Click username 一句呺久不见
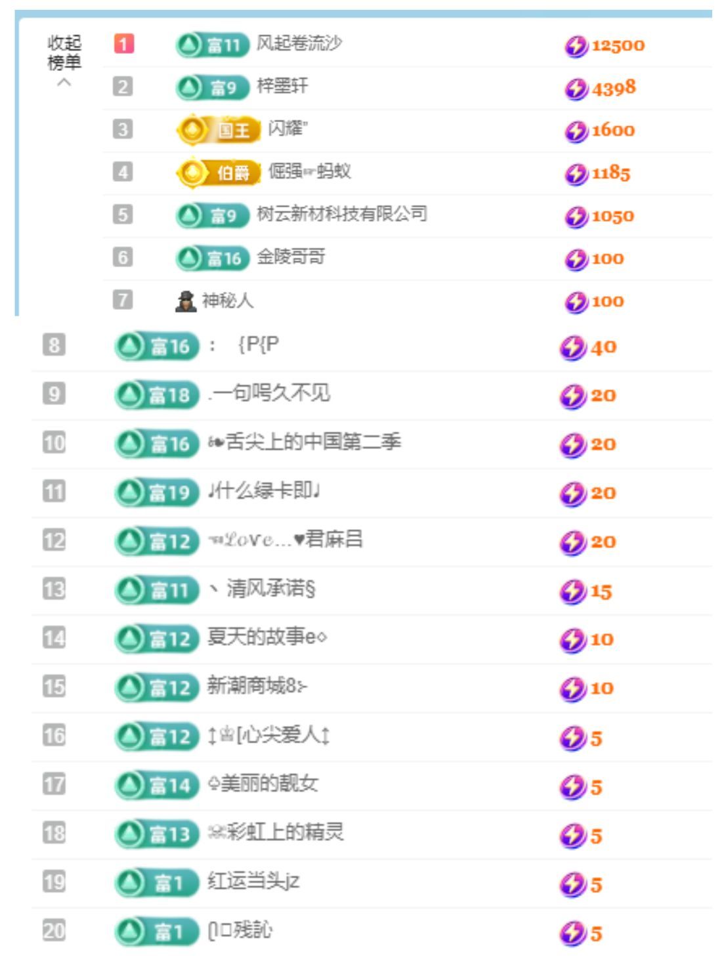The width and height of the screenshot is (722, 963). (270, 393)
